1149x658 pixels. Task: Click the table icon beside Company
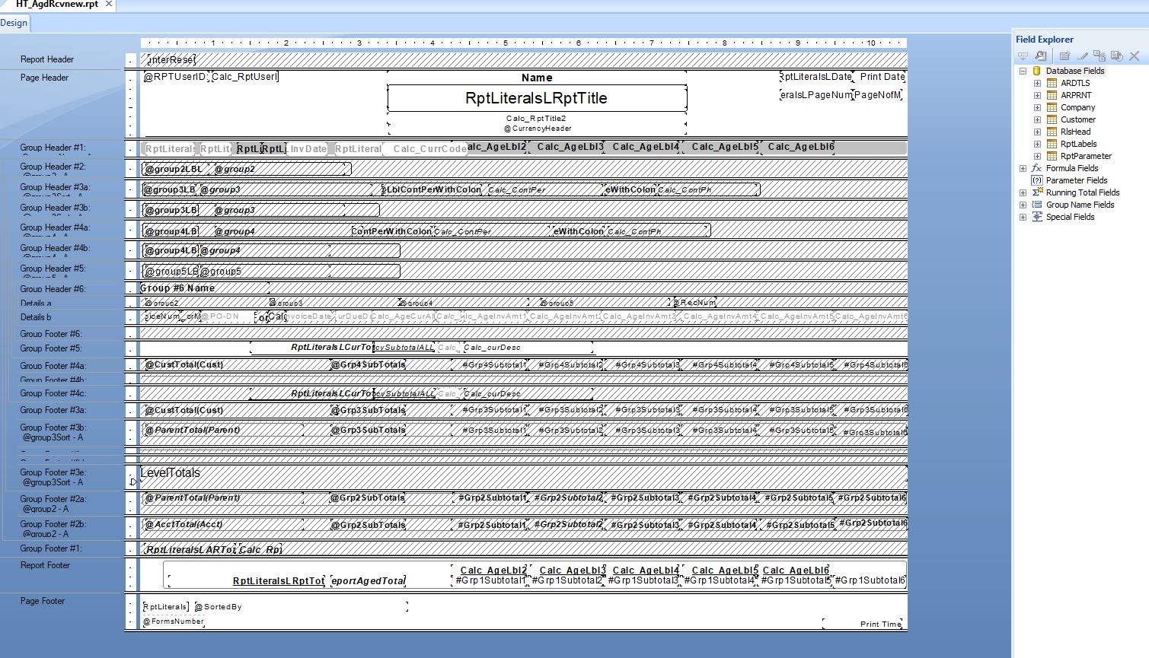[x=1052, y=107]
